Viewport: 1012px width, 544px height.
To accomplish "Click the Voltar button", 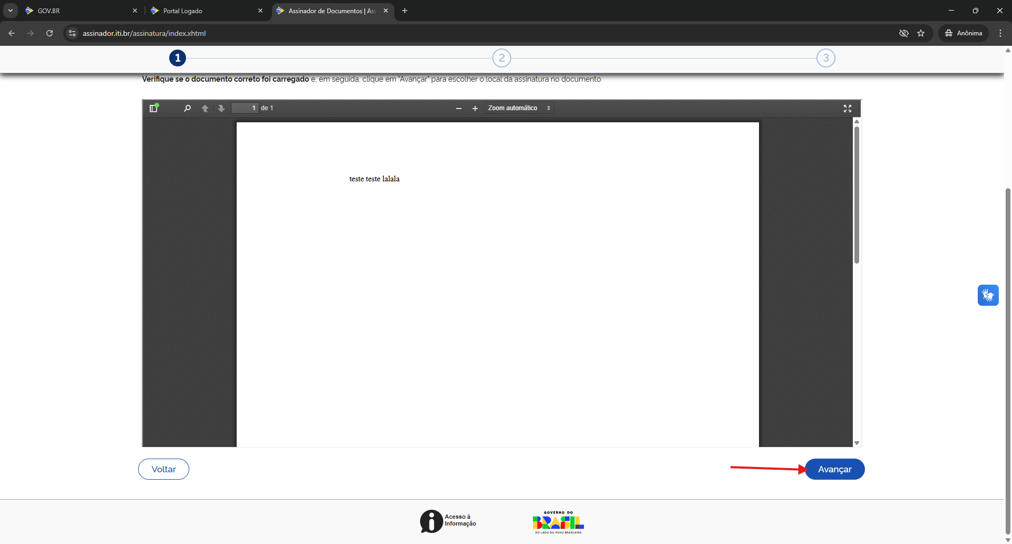I will pyautogui.click(x=163, y=469).
